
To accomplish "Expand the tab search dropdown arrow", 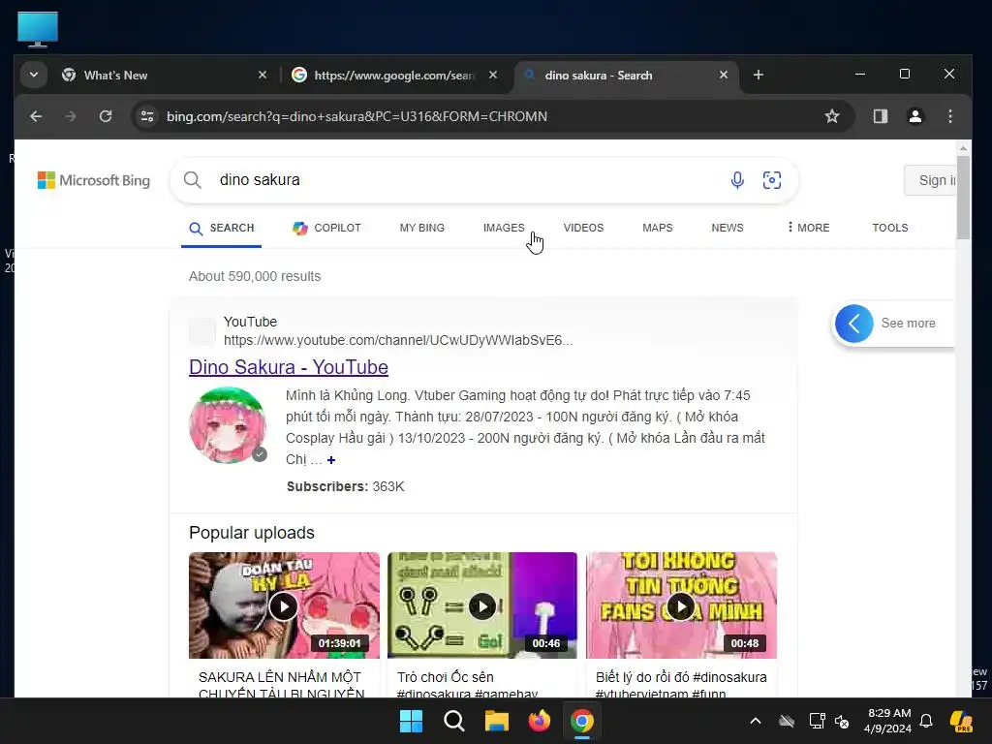I will coord(34,76).
